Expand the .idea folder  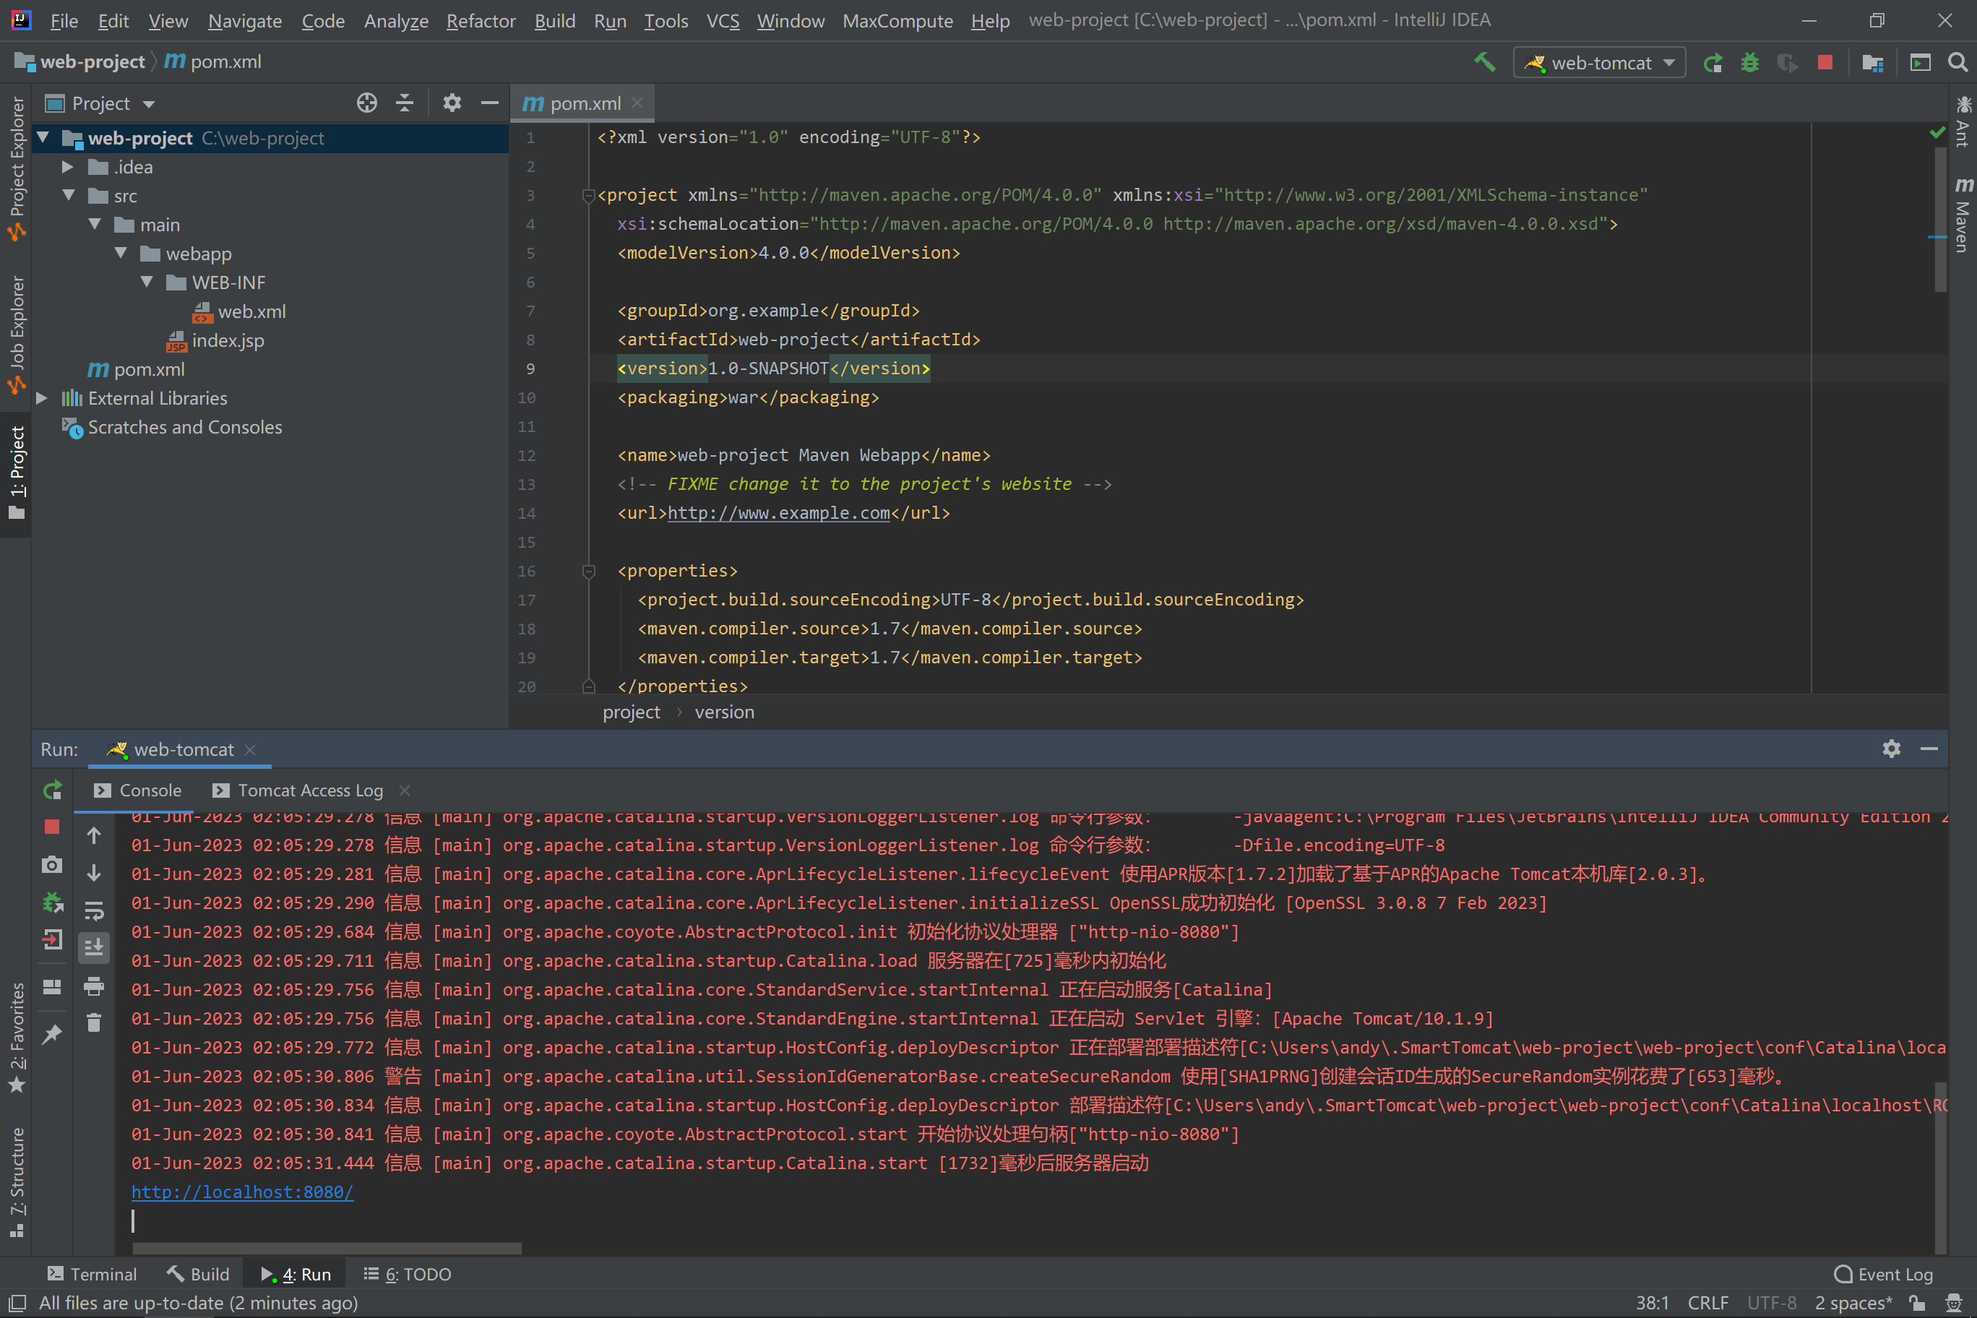[68, 167]
